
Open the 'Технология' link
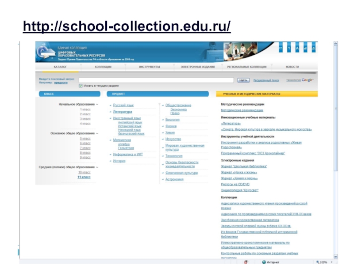[x=174, y=156]
